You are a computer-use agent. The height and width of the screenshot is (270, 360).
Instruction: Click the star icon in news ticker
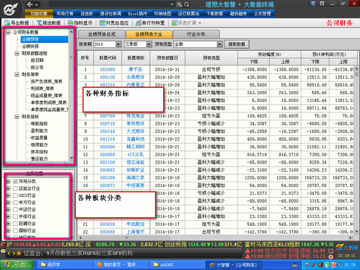pyautogui.click(x=19, y=253)
